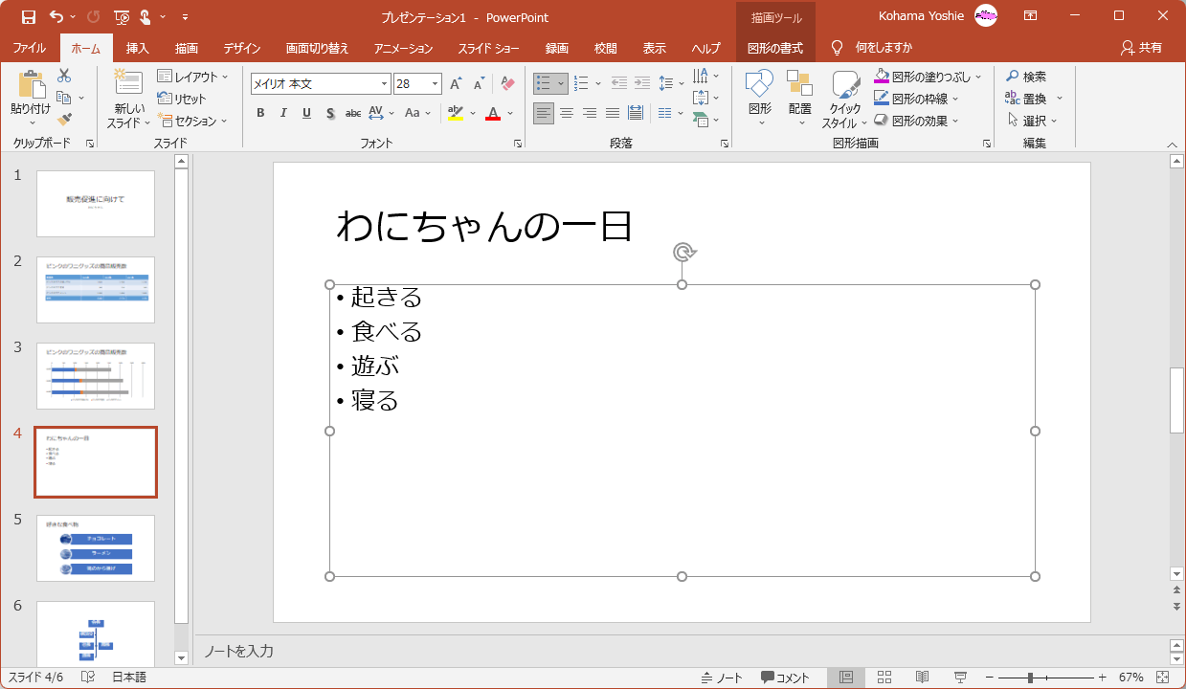Click the Clear All Formatting eraser icon

pyautogui.click(x=507, y=84)
